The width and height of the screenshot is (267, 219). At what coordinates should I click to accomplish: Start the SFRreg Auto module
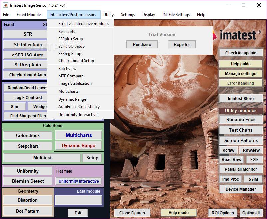pos(25,65)
